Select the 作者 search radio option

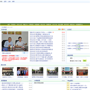point(78,61)
